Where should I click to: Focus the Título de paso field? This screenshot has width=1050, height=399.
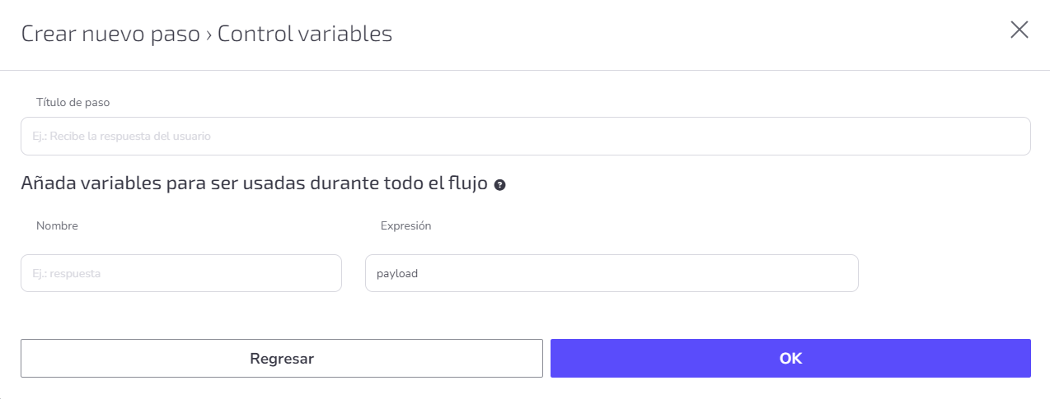coord(526,136)
